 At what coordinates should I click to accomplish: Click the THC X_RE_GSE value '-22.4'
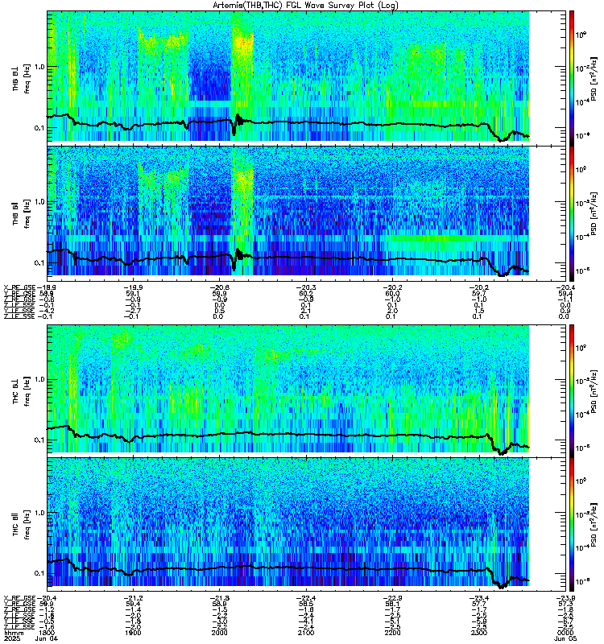point(307,598)
